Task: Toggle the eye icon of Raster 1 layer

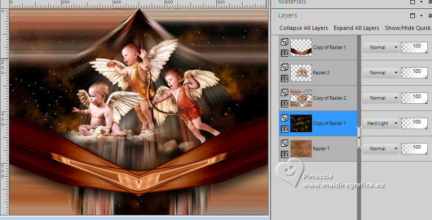Action: point(285,154)
